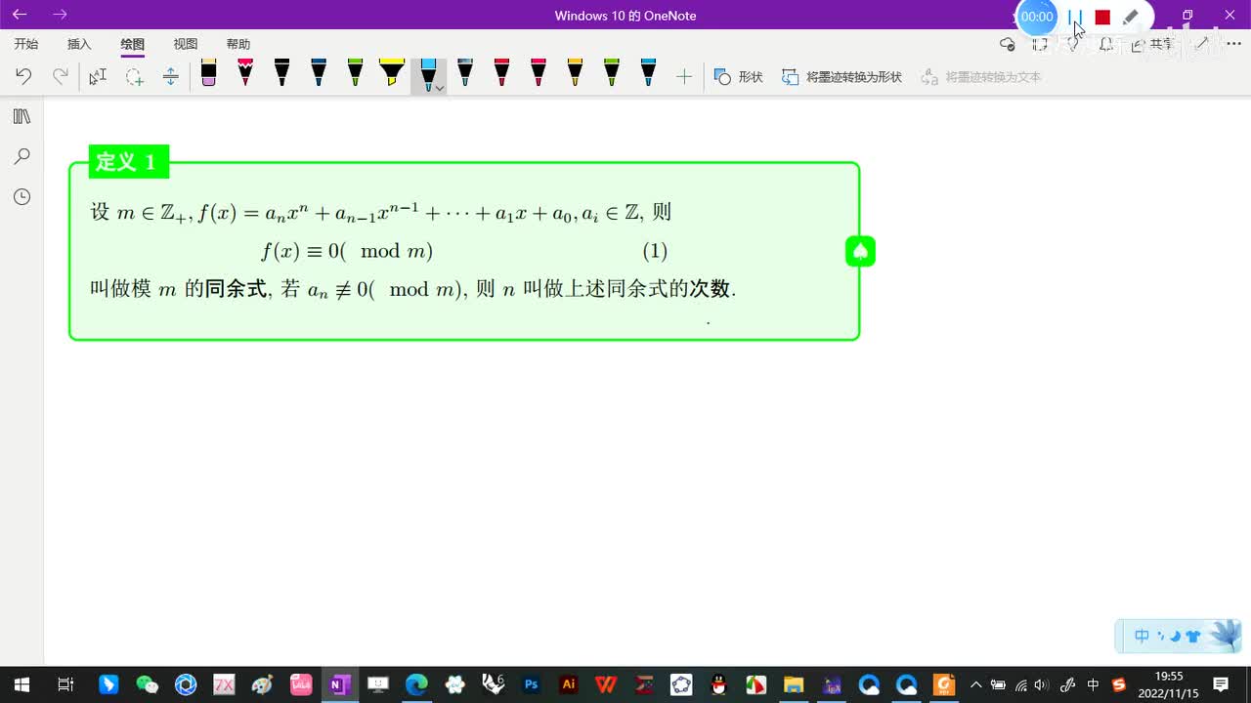The image size is (1251, 703).
Task: Show notebook navigation pane
Action: point(22,117)
